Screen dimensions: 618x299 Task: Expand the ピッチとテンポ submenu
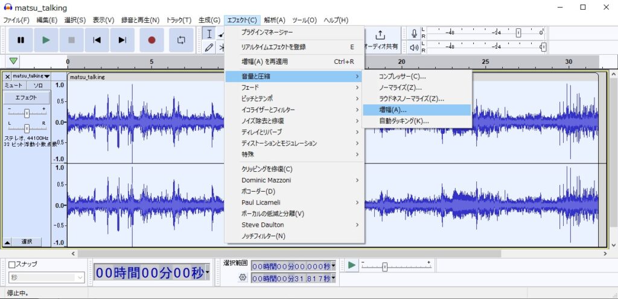coord(295,98)
